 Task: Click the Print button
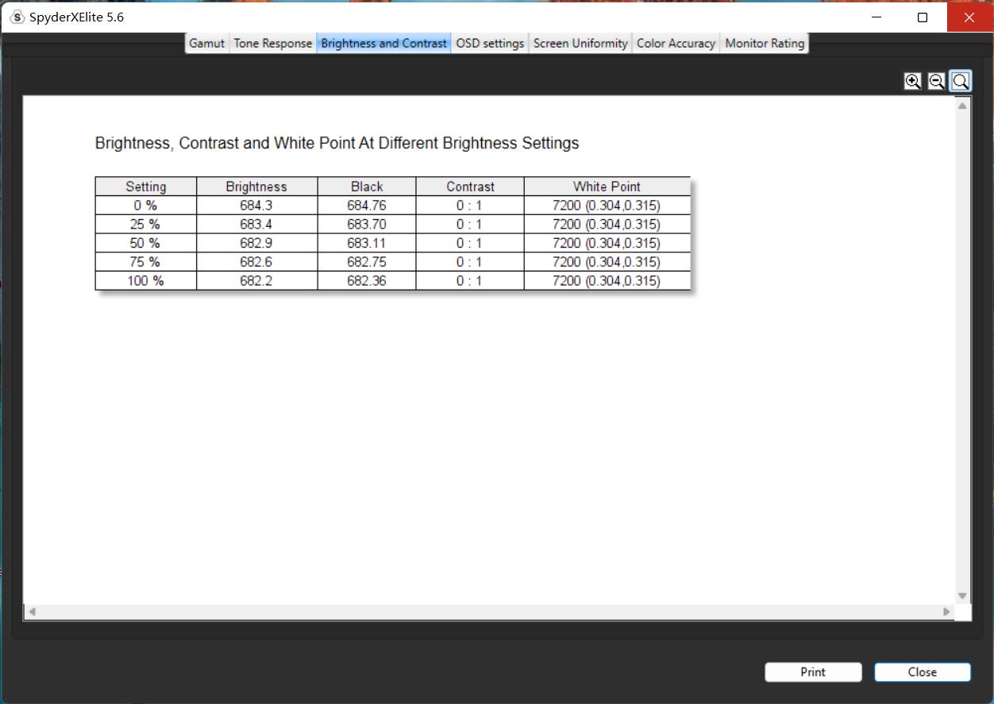pyautogui.click(x=813, y=671)
